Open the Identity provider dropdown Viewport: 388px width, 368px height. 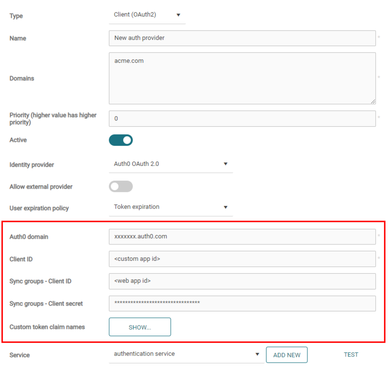pyautogui.click(x=171, y=164)
